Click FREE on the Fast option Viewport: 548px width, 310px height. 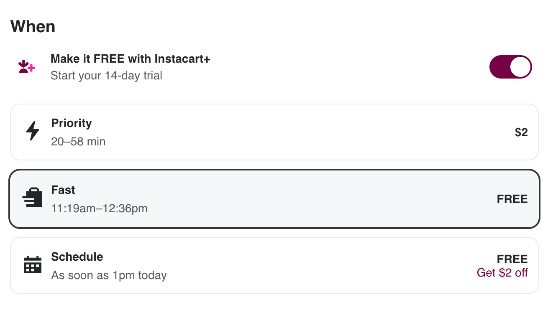[512, 199]
